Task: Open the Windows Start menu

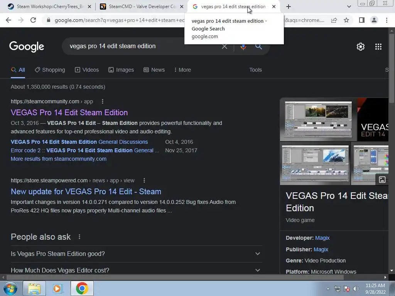Action: [10, 288]
